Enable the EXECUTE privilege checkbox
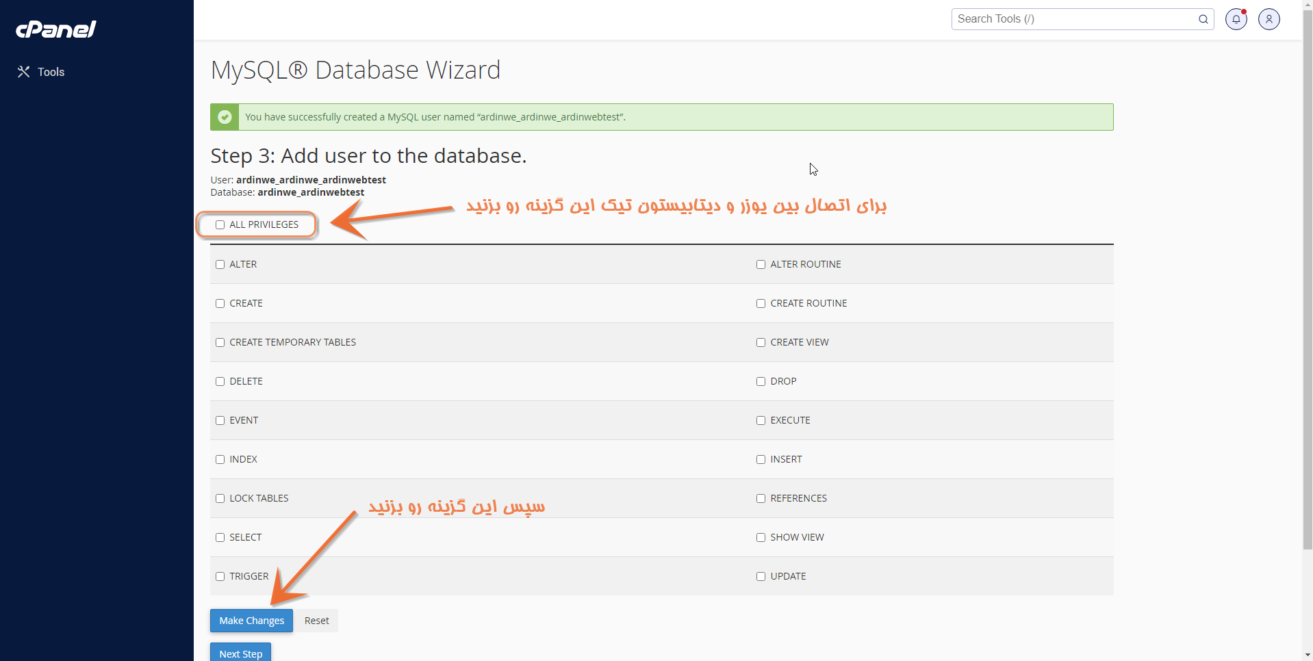This screenshot has height=661, width=1313. (761, 420)
